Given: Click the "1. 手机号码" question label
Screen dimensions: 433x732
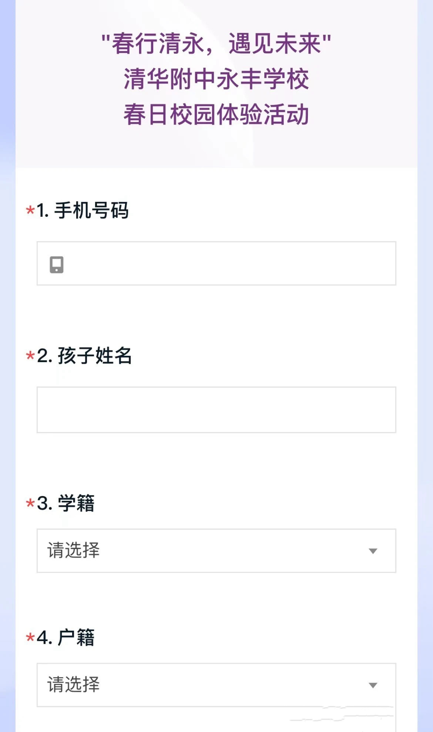Looking at the screenshot, I should click(83, 210).
